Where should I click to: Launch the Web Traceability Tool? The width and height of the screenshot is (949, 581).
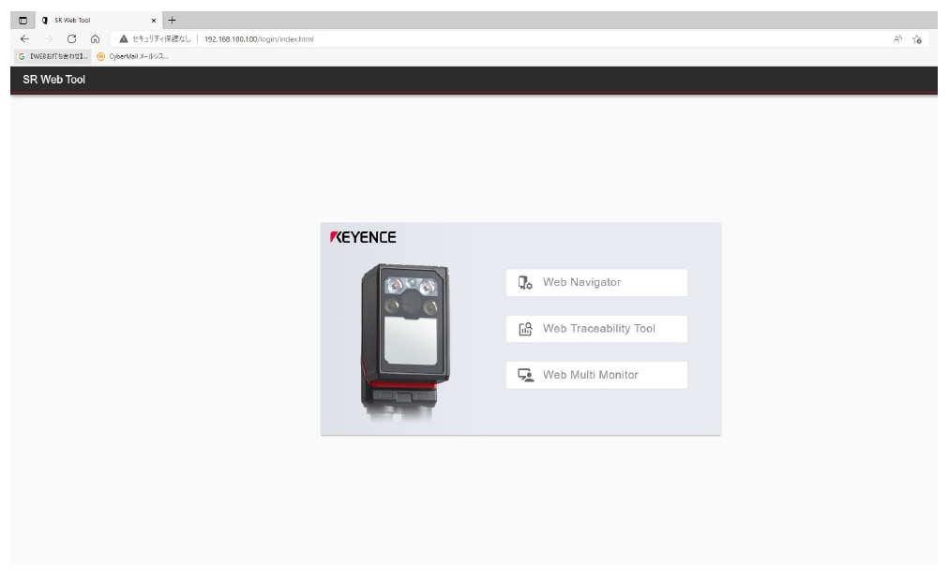point(596,329)
